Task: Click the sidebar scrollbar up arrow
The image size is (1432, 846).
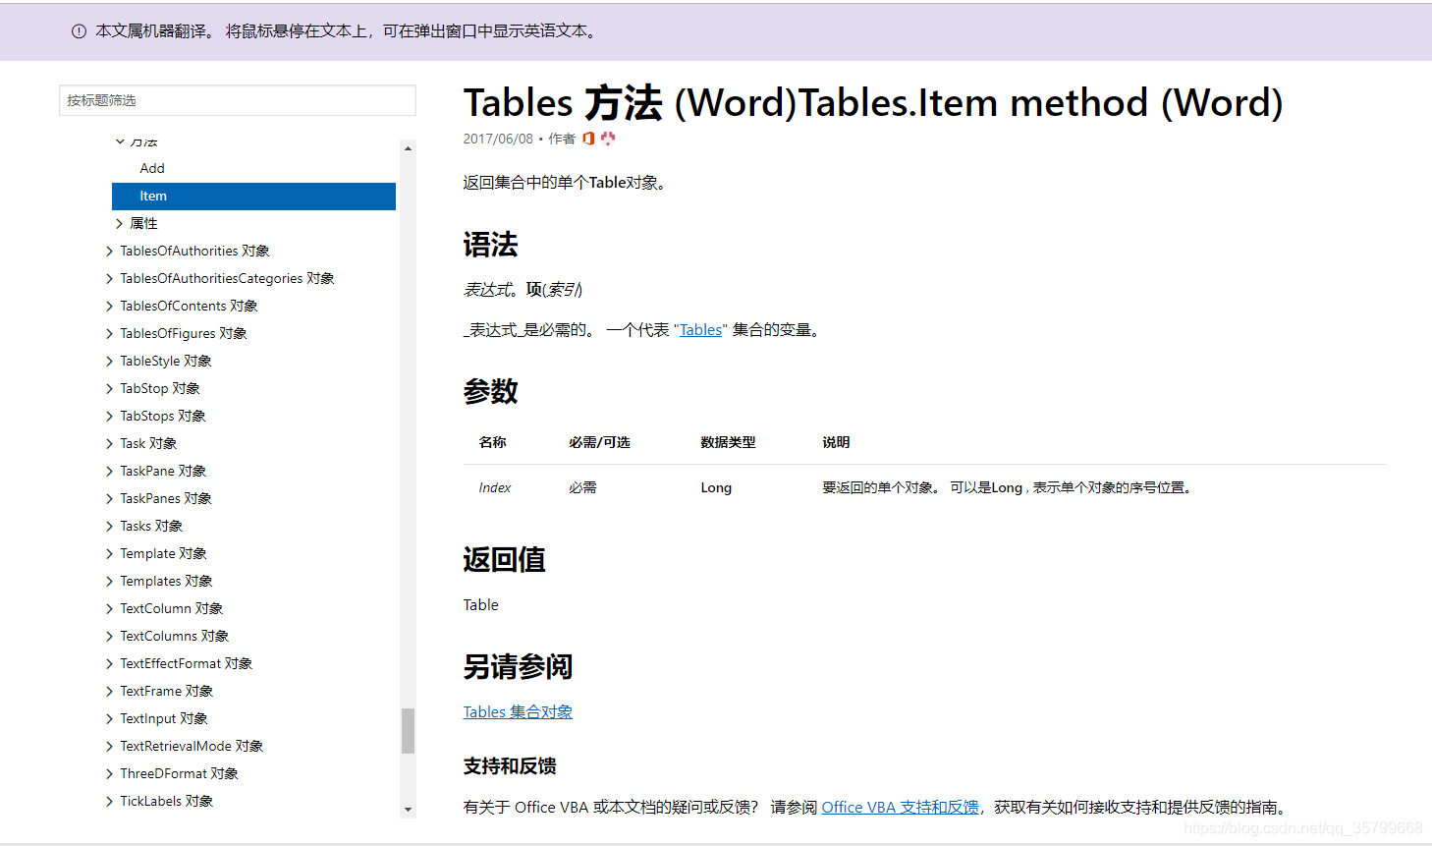Action: coord(408,148)
